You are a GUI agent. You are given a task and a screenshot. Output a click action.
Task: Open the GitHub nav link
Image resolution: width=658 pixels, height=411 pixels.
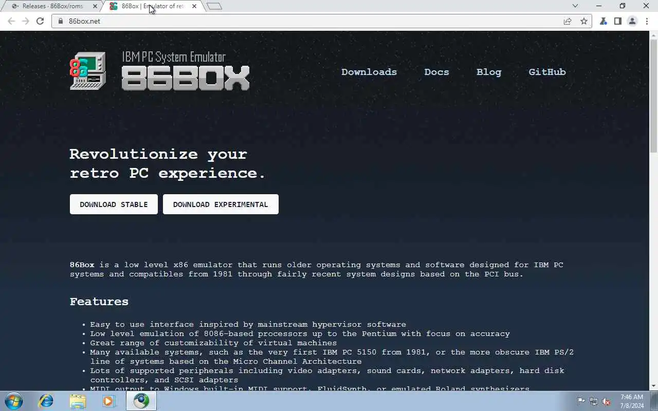[x=547, y=72]
